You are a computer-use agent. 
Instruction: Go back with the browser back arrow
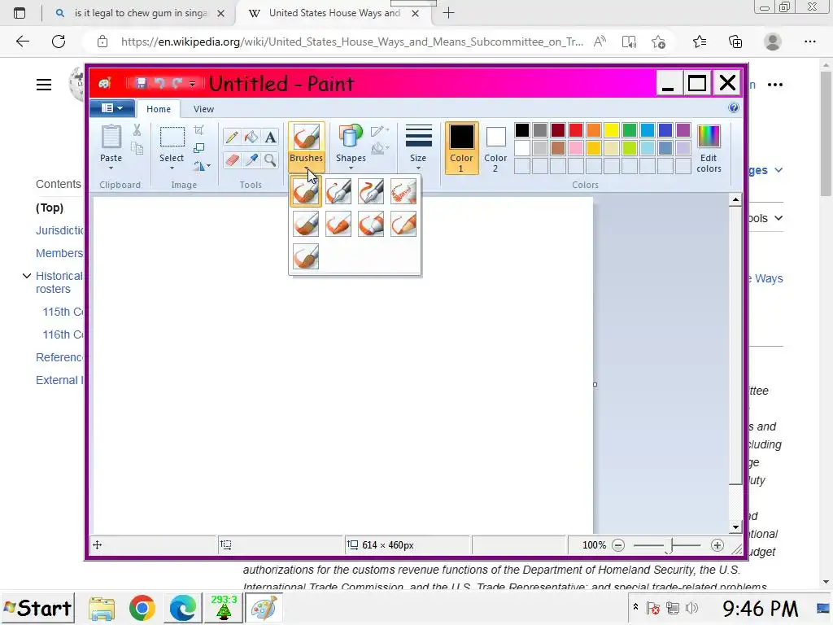coord(22,42)
